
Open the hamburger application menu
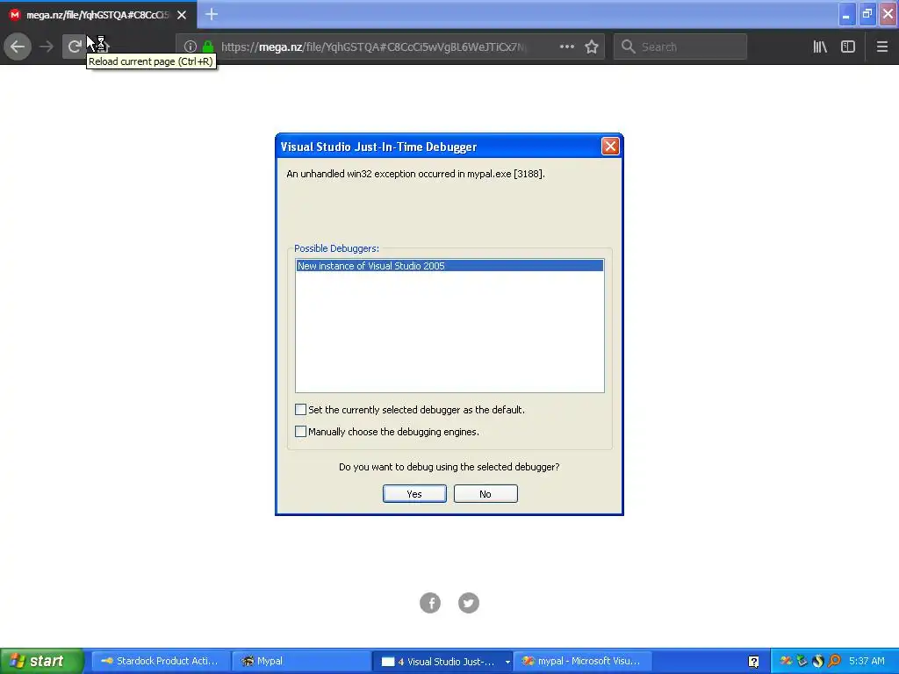point(881,47)
